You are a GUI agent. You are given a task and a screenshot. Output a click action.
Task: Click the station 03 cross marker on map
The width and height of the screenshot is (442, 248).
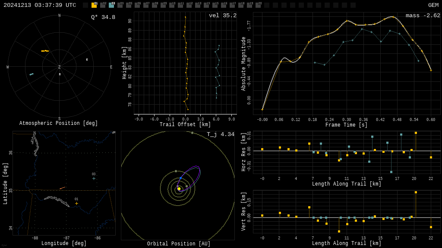(x=94, y=178)
